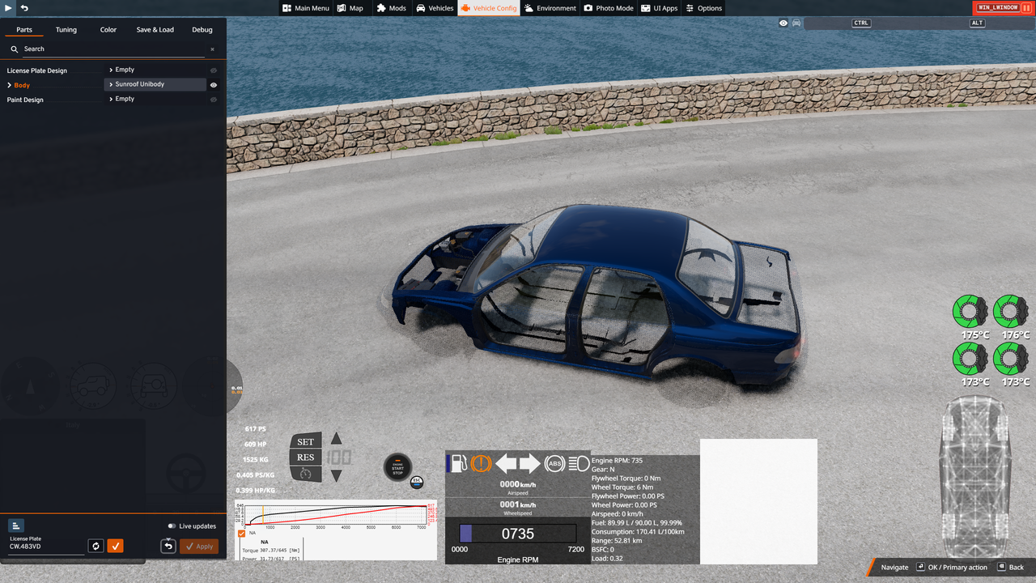Open the License Plate Design Empty dropdown
Image resolution: width=1036 pixels, height=583 pixels.
coord(155,70)
